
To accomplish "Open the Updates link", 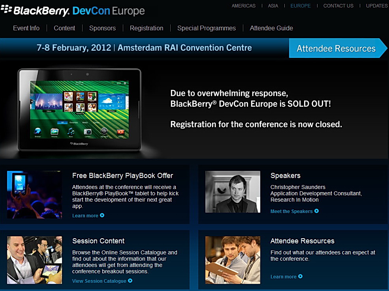I will (x=377, y=6).
